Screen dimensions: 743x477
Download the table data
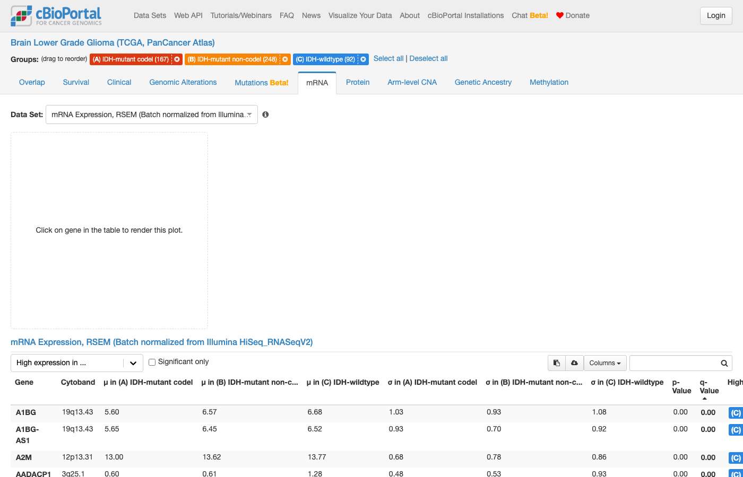[574, 363]
